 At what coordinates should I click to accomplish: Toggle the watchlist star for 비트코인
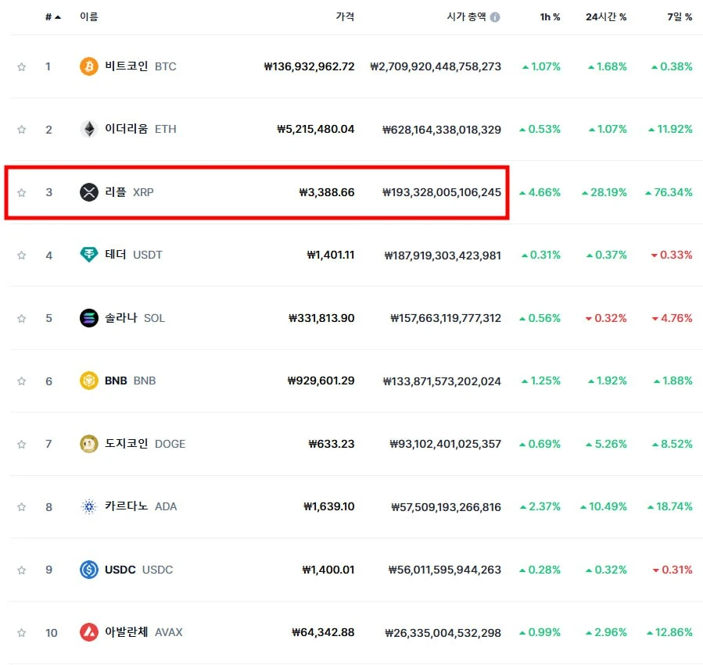coord(21,66)
